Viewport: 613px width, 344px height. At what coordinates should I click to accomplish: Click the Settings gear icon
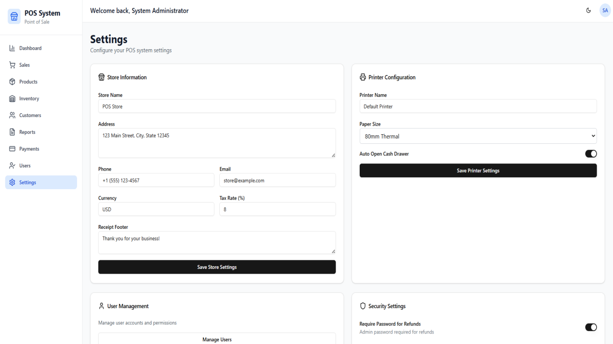[x=12, y=182]
